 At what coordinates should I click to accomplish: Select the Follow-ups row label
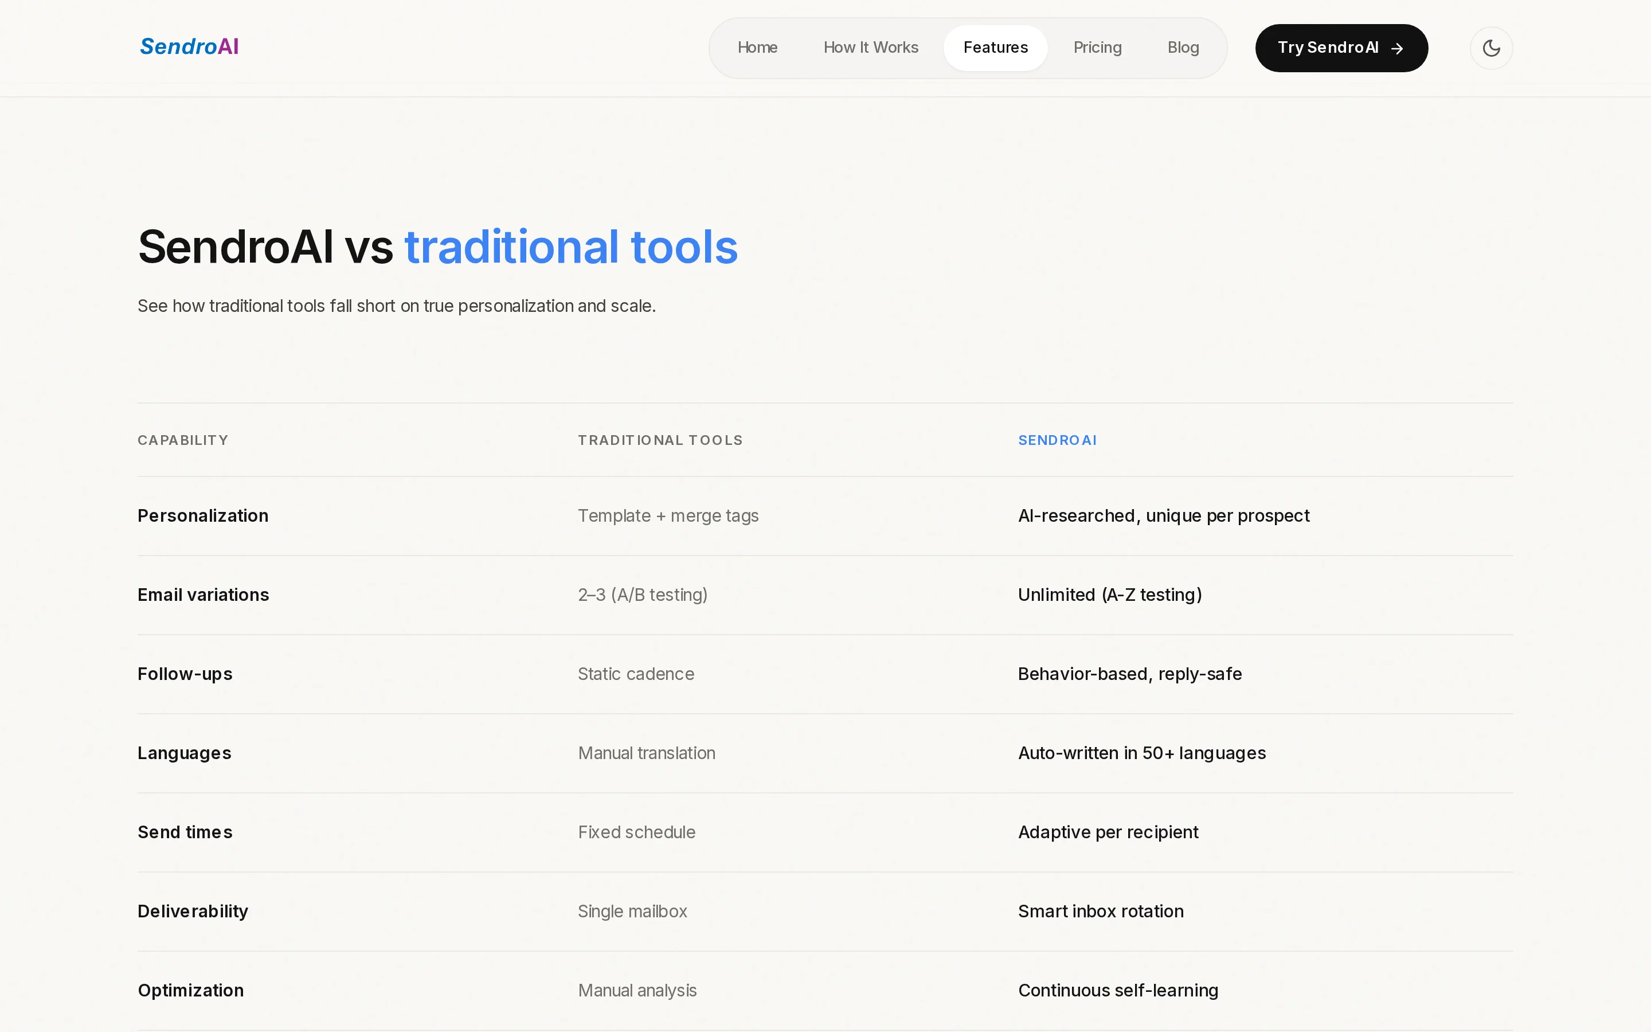(185, 674)
